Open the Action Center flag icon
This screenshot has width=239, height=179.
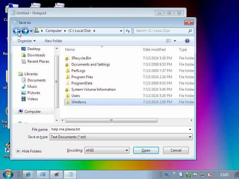click(x=195, y=175)
